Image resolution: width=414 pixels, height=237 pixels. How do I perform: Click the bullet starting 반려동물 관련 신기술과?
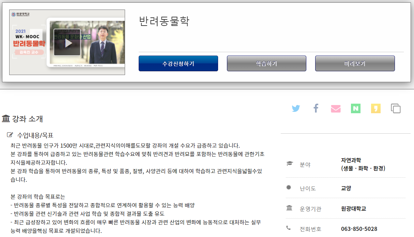87,214
